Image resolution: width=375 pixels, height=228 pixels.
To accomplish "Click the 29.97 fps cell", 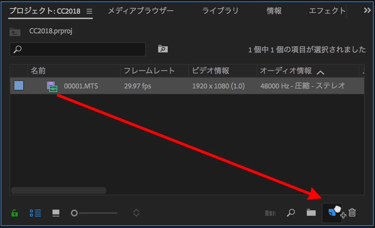I will tap(137, 86).
